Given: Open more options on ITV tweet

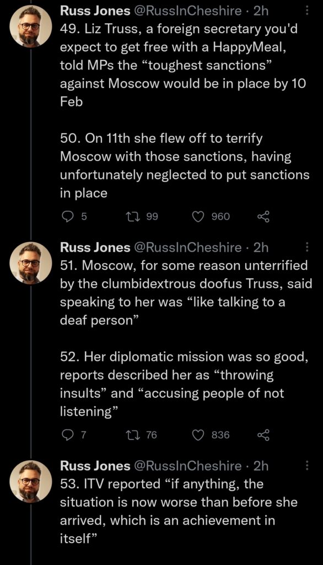Looking at the screenshot, I should coord(307,466).
